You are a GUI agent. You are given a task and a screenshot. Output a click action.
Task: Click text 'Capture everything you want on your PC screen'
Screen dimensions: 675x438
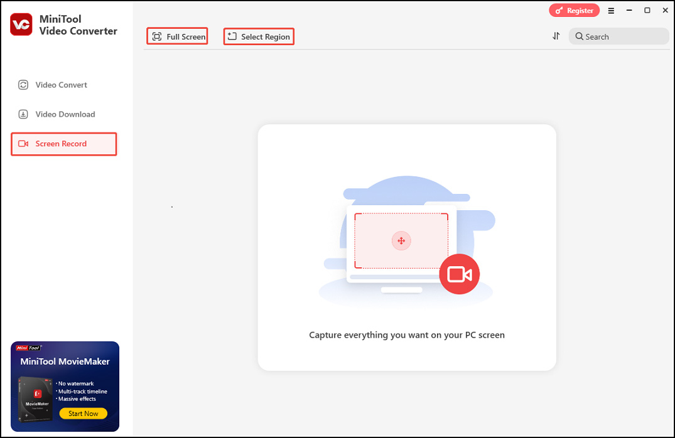pyautogui.click(x=407, y=335)
